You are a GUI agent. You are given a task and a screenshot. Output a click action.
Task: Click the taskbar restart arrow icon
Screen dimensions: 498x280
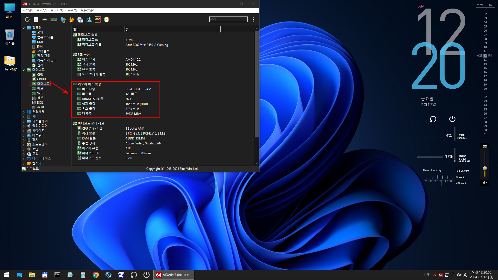(x=134, y=275)
